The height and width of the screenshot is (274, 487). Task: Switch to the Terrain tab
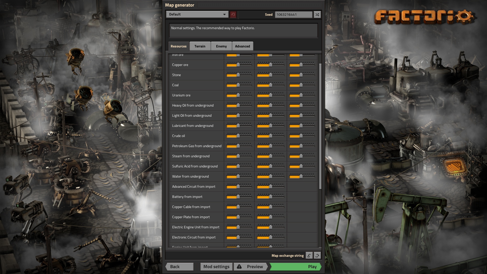point(200,46)
